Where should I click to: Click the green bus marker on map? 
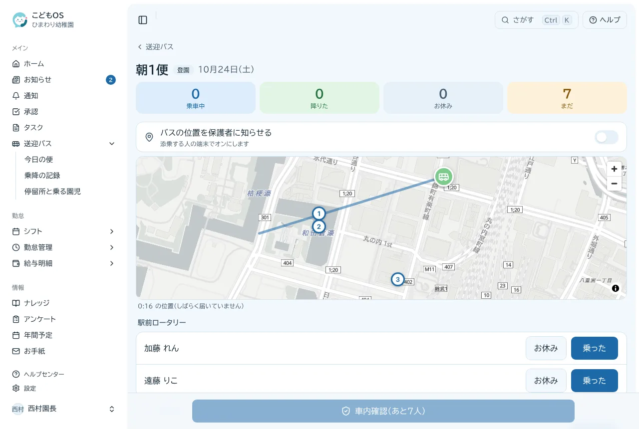tap(443, 176)
